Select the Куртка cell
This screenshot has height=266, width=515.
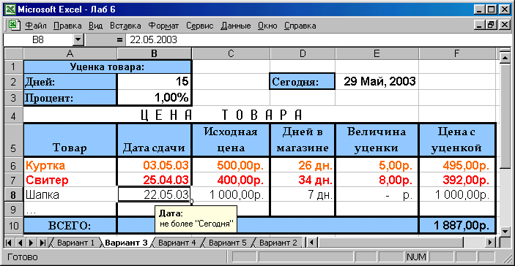coord(70,165)
